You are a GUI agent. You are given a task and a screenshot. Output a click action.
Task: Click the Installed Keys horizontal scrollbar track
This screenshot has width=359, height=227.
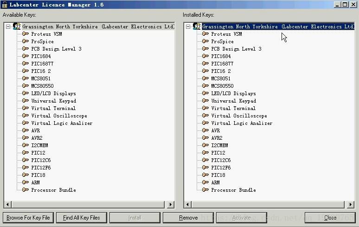[x=268, y=204]
